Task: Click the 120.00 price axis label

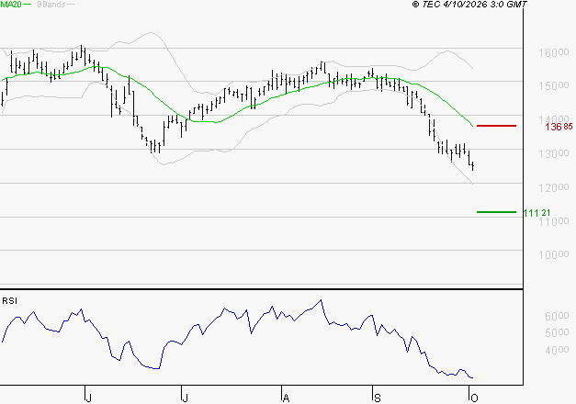Action: click(x=554, y=187)
